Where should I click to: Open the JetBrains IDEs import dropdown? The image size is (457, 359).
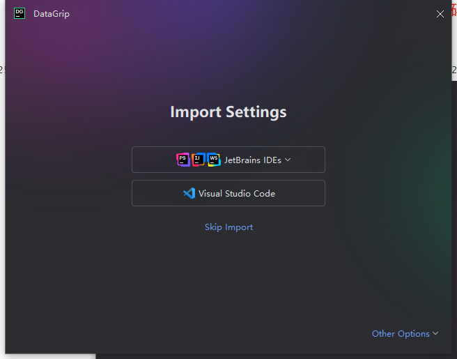tap(228, 160)
